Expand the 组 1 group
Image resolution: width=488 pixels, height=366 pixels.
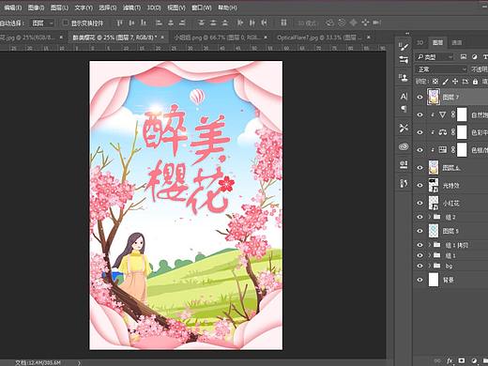(x=430, y=255)
